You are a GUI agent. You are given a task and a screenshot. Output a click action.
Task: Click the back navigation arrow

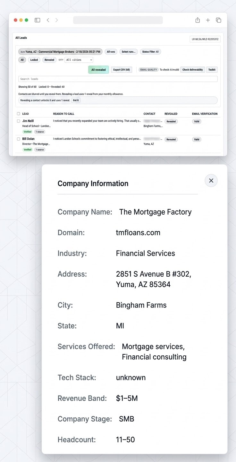click(x=48, y=20)
